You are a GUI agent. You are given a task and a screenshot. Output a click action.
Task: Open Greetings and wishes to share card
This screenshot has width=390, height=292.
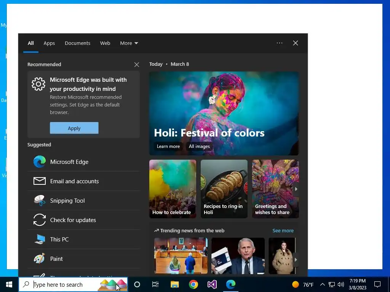[275, 189]
